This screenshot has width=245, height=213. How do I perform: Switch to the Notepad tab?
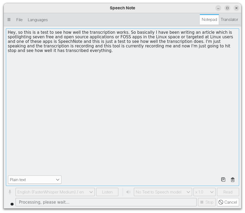(x=209, y=20)
